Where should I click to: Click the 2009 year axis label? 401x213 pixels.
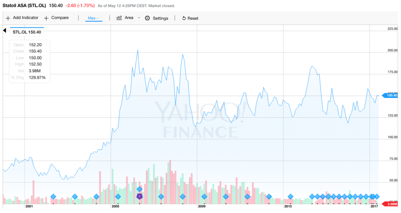pos(202,206)
